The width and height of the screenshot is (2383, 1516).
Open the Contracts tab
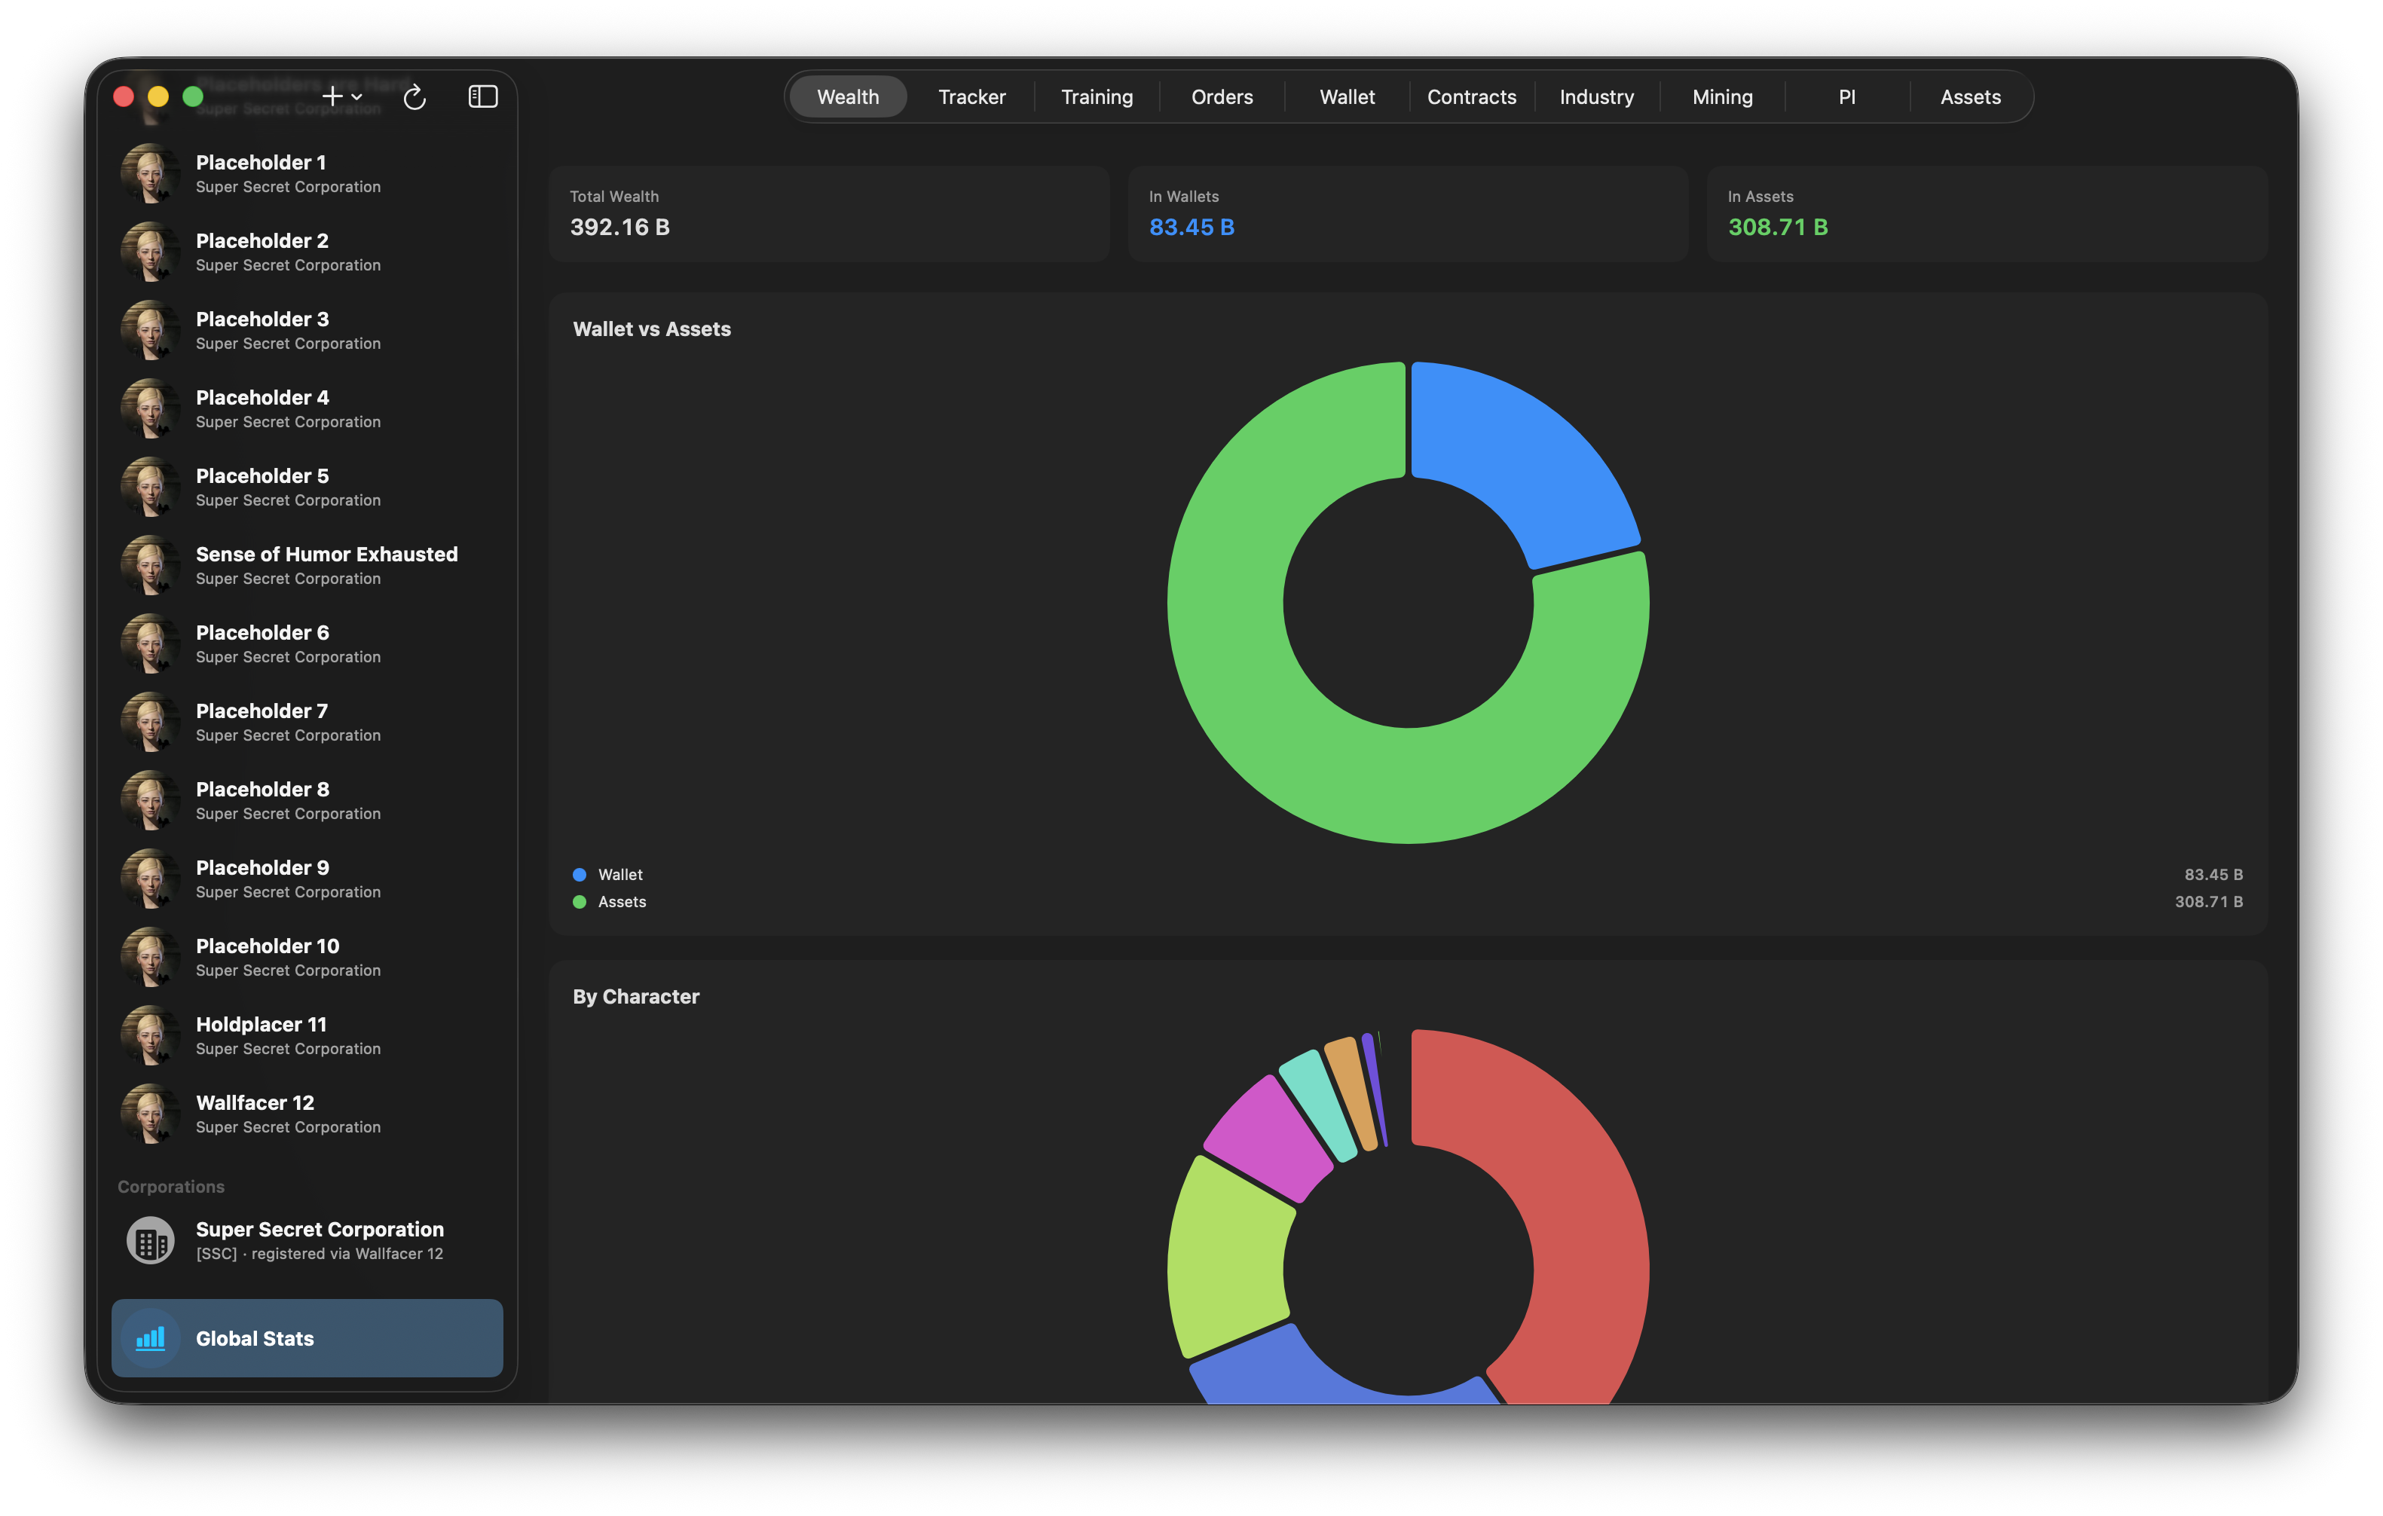(1472, 97)
